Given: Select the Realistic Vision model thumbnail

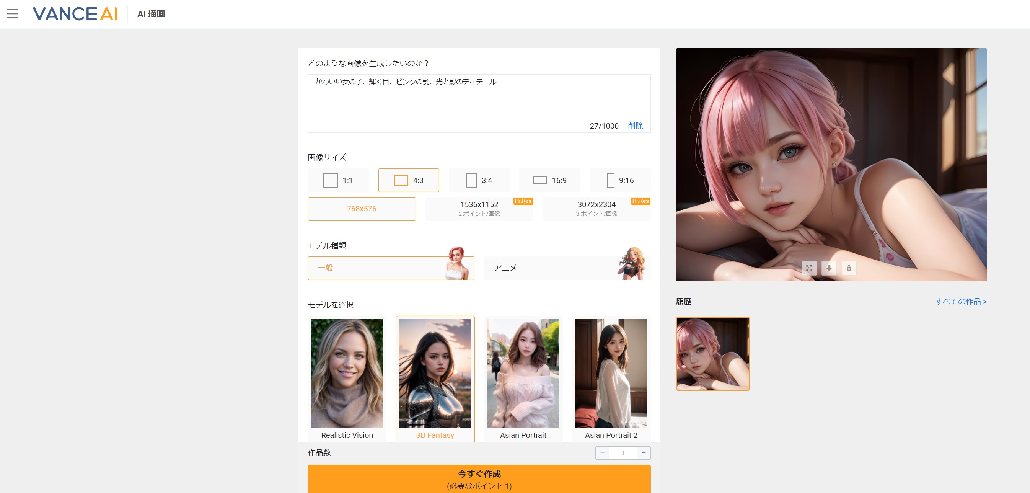Looking at the screenshot, I should (x=347, y=373).
